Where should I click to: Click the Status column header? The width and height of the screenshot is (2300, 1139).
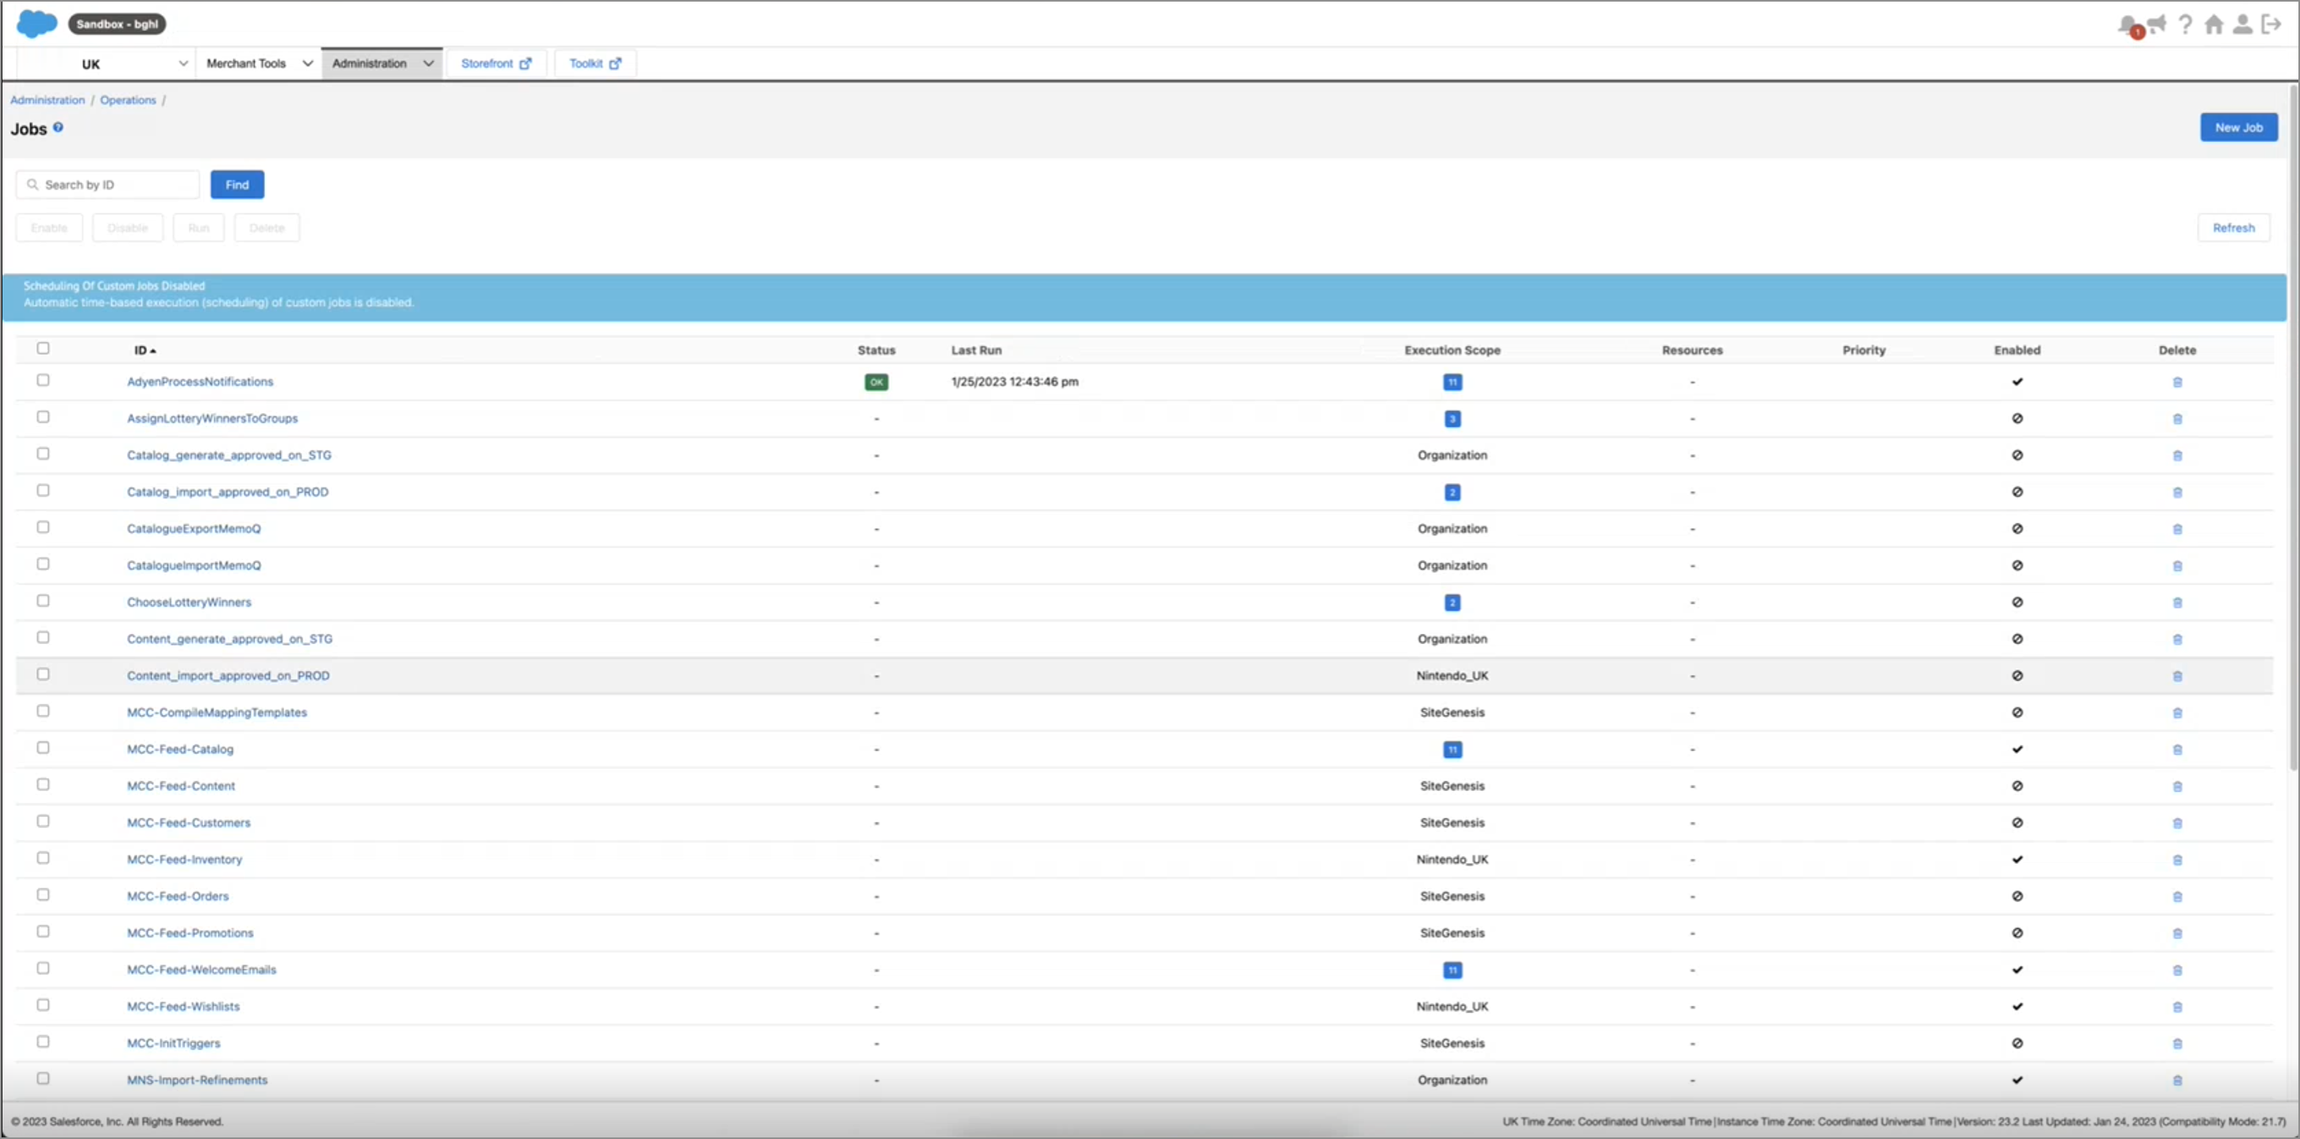pyautogui.click(x=876, y=350)
